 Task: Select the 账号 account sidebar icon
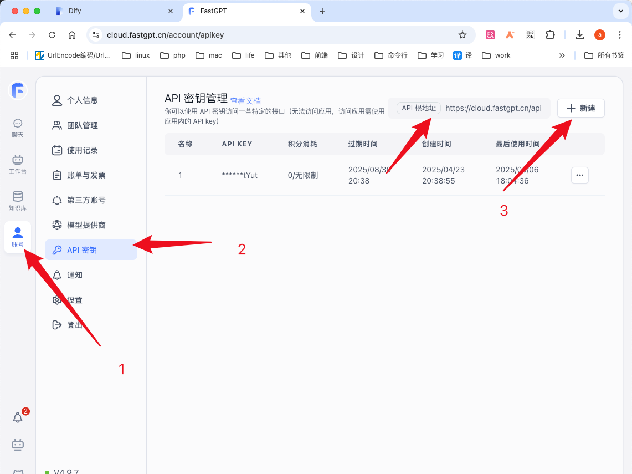(18, 237)
